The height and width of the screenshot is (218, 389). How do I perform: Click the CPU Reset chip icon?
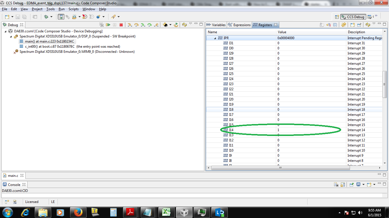(x=165, y=25)
